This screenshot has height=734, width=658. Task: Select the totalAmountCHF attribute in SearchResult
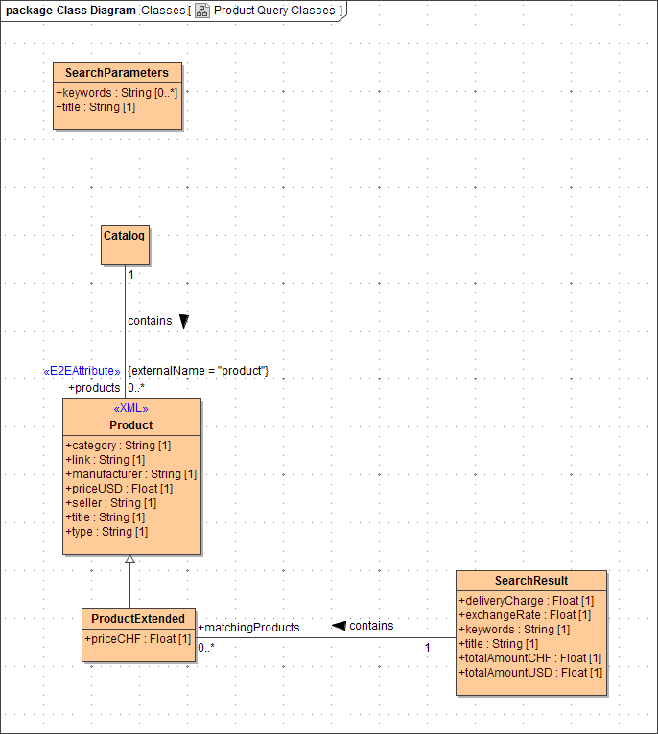coord(530,658)
